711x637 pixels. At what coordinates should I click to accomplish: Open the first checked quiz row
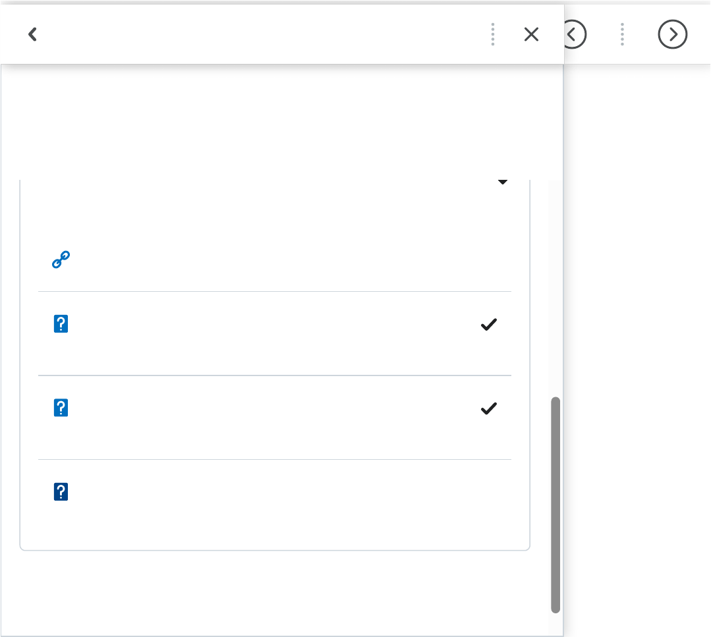click(264, 333)
